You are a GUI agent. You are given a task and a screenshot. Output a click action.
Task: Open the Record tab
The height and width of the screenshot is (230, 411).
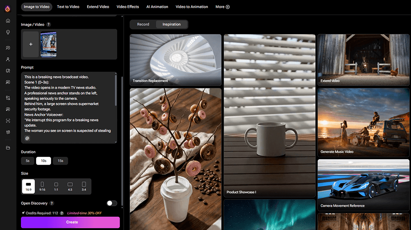coord(143,24)
